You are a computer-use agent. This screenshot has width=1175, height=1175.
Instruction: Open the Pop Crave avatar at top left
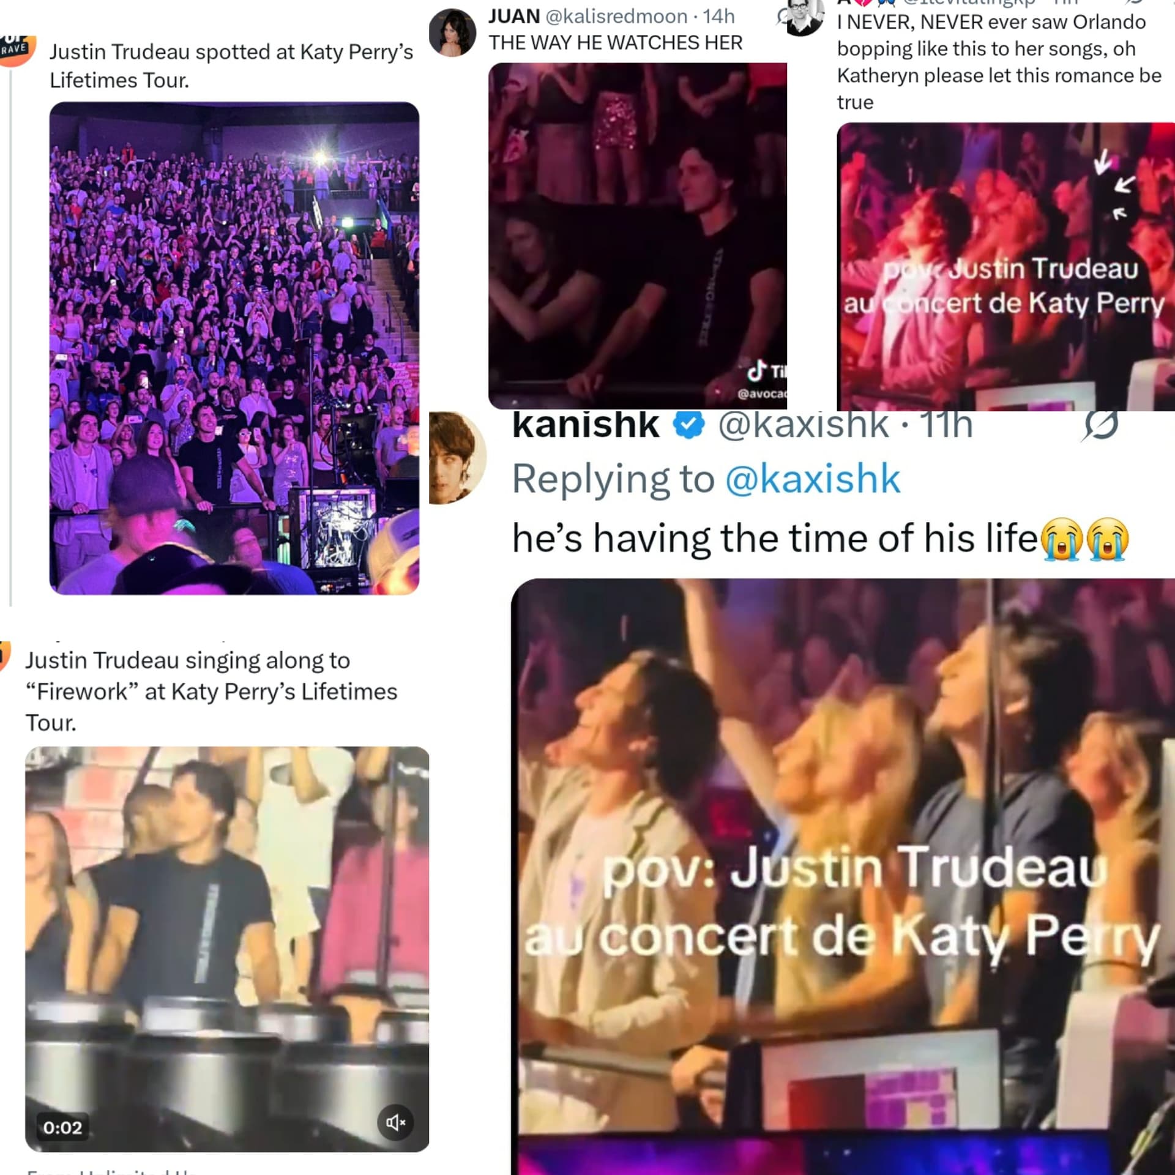[18, 50]
